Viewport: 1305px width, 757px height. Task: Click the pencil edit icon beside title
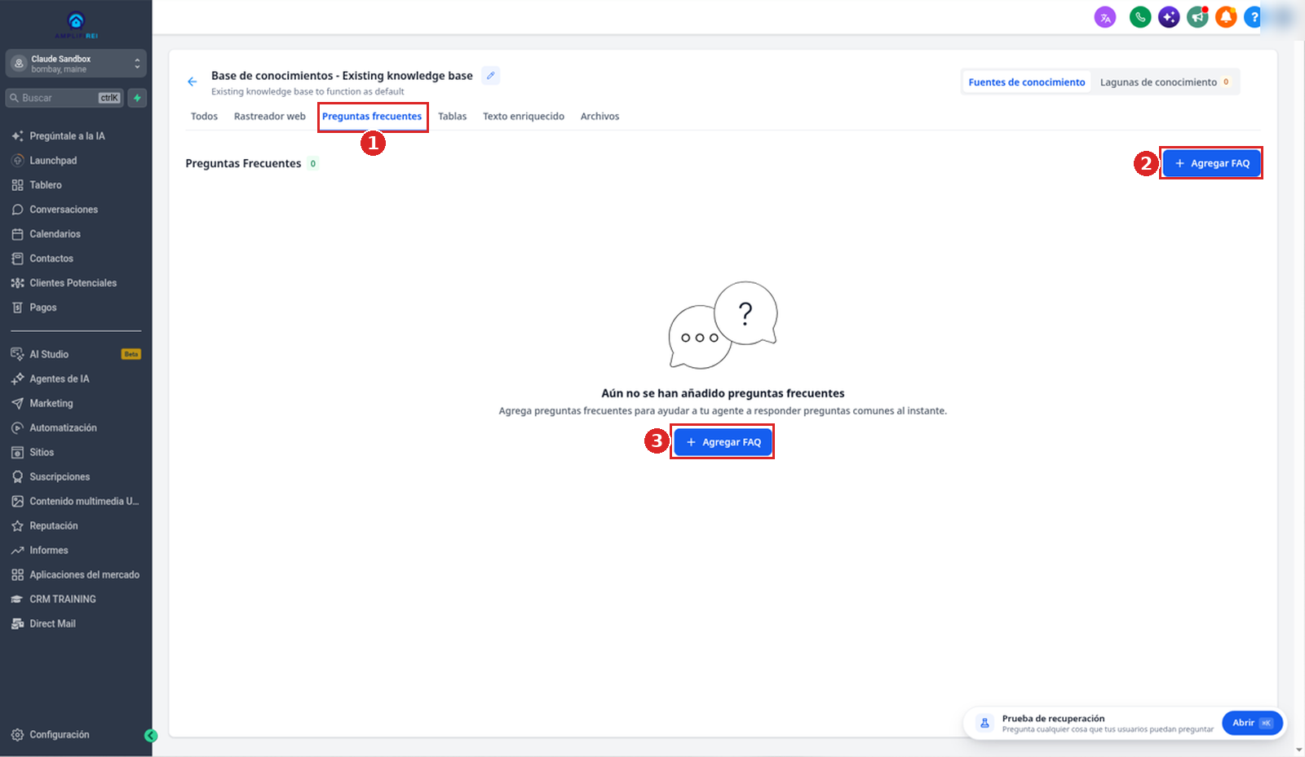(x=491, y=76)
